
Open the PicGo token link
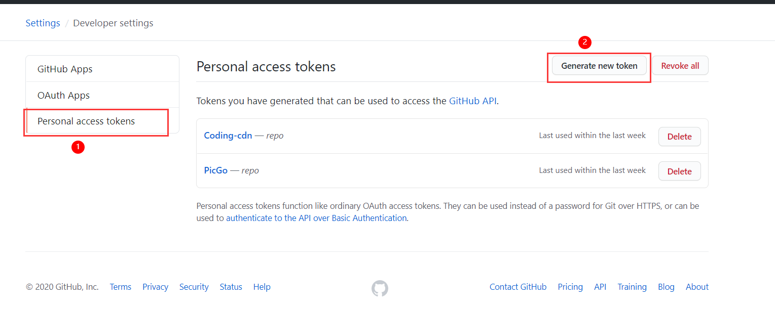coord(216,170)
